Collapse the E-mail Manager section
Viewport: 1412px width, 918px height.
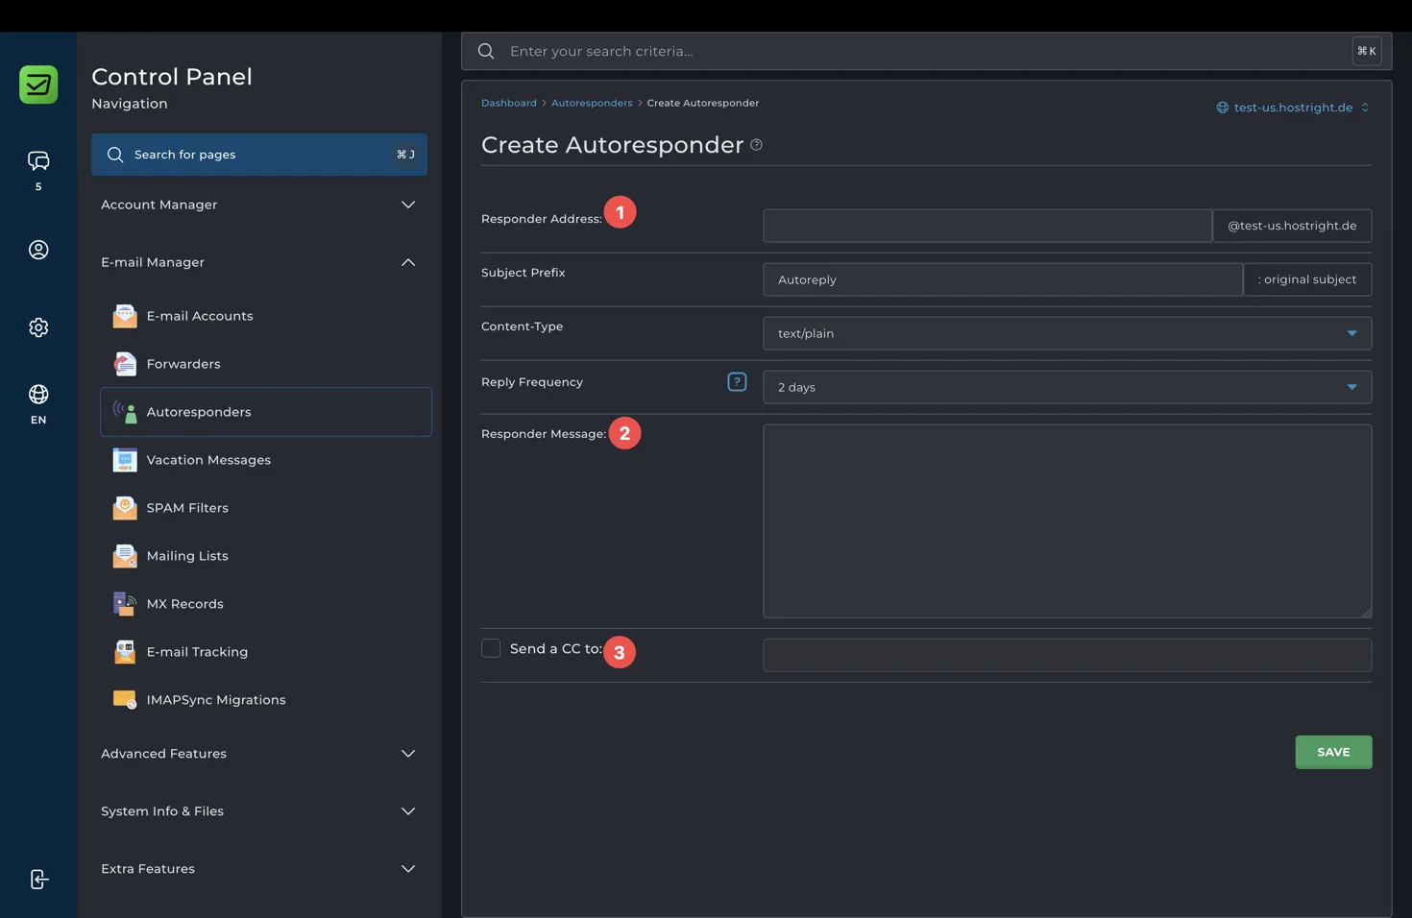point(258,262)
